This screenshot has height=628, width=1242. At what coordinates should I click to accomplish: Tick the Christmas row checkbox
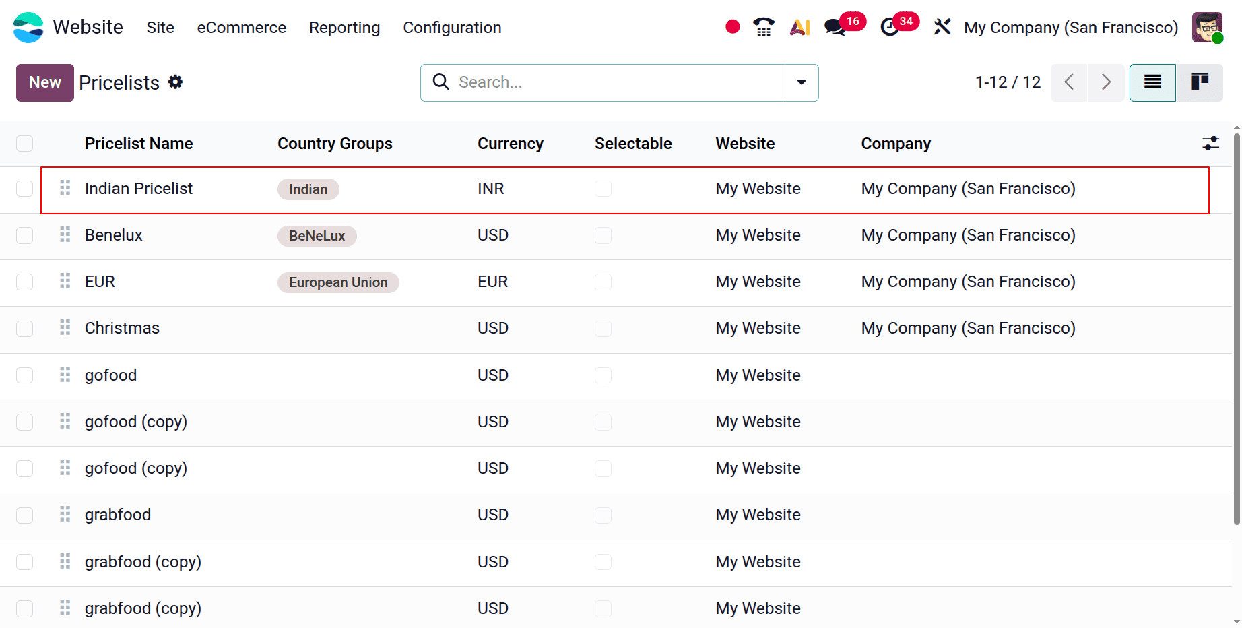[25, 328]
